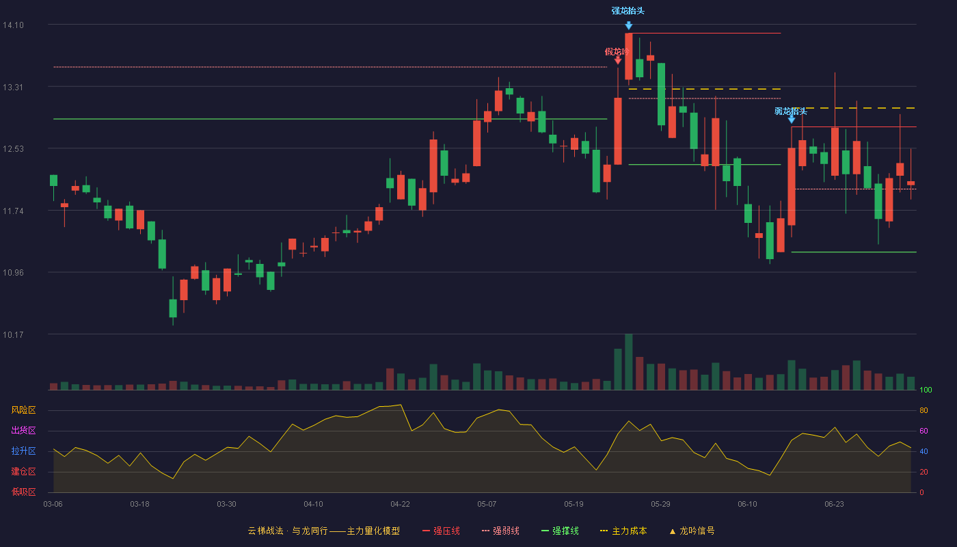Select the 10.17 price axis label
The width and height of the screenshot is (957, 547).
pos(13,335)
